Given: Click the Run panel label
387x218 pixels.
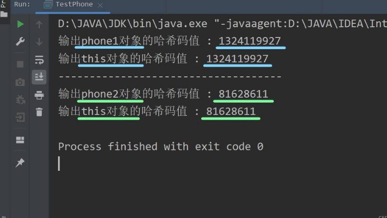Looking at the screenshot, I should 22,4.
